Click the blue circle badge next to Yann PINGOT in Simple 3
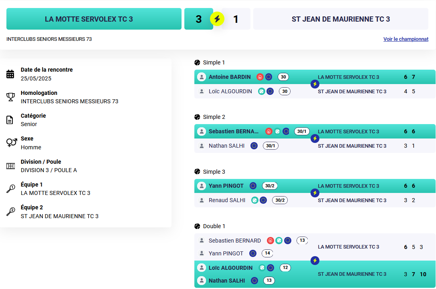 (x=253, y=186)
